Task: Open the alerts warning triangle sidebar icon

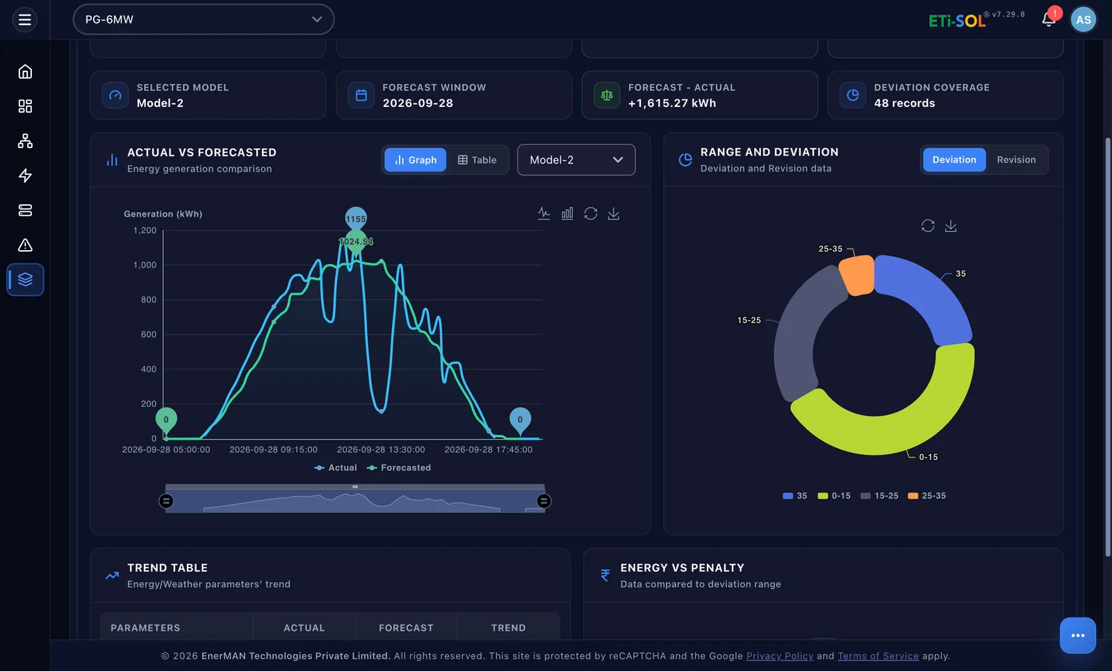Action: (25, 245)
